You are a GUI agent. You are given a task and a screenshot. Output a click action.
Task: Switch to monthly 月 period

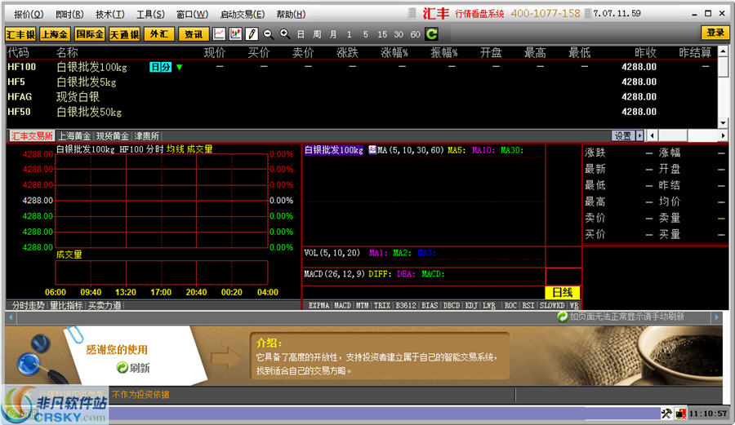pos(333,34)
